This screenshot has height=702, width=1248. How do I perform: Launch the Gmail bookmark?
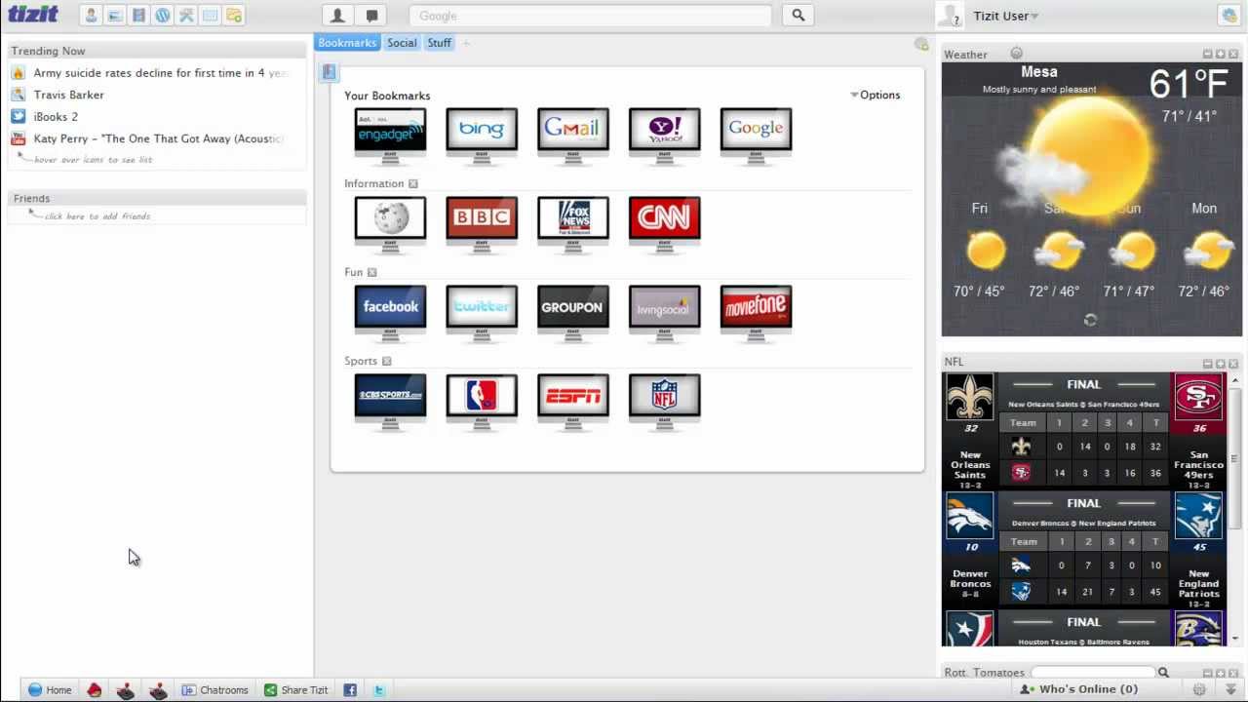pyautogui.click(x=573, y=135)
